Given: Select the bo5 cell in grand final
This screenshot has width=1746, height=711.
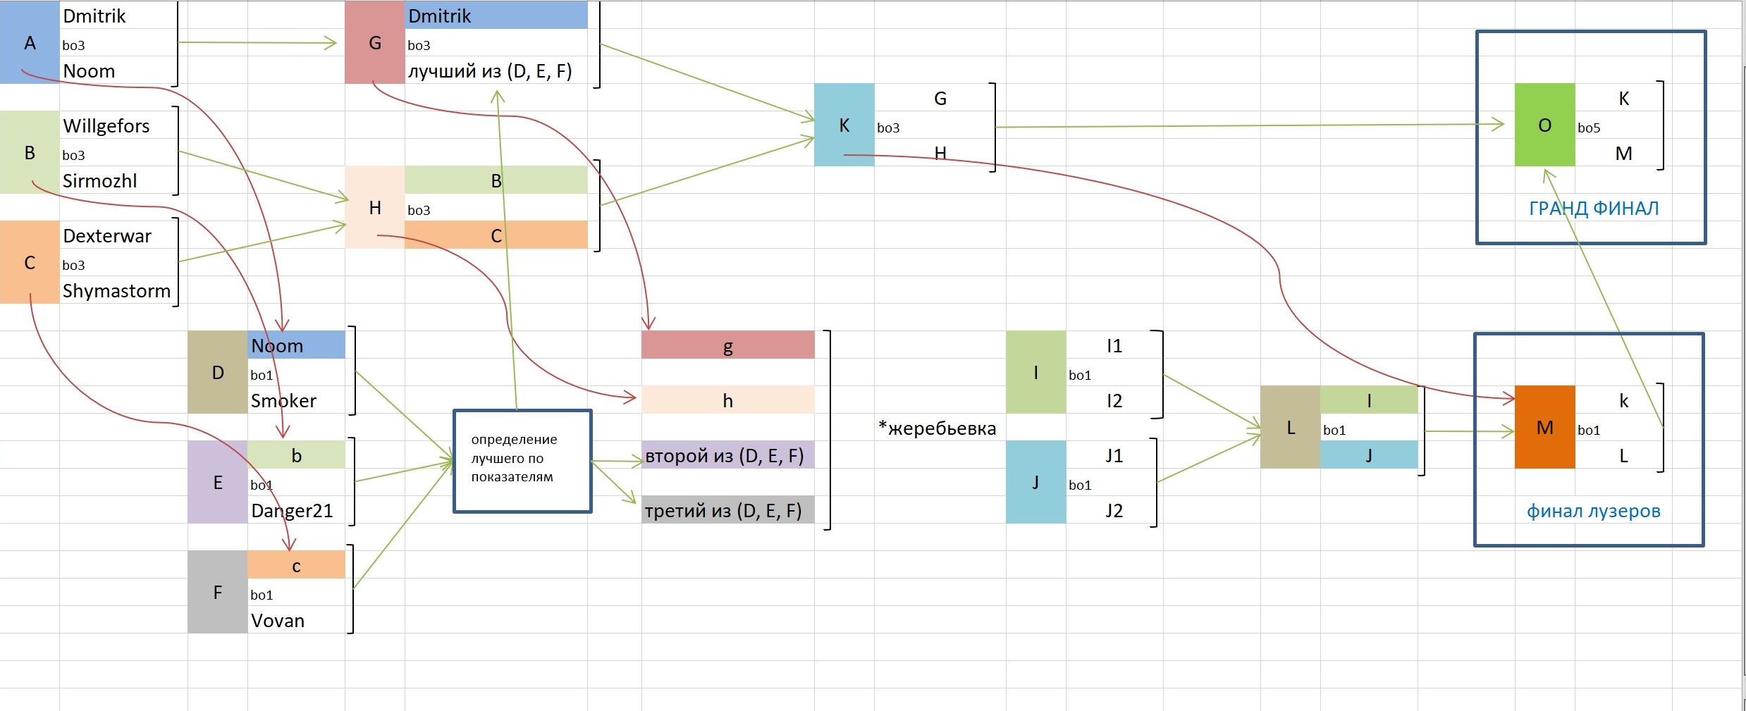Looking at the screenshot, I should tap(1623, 128).
